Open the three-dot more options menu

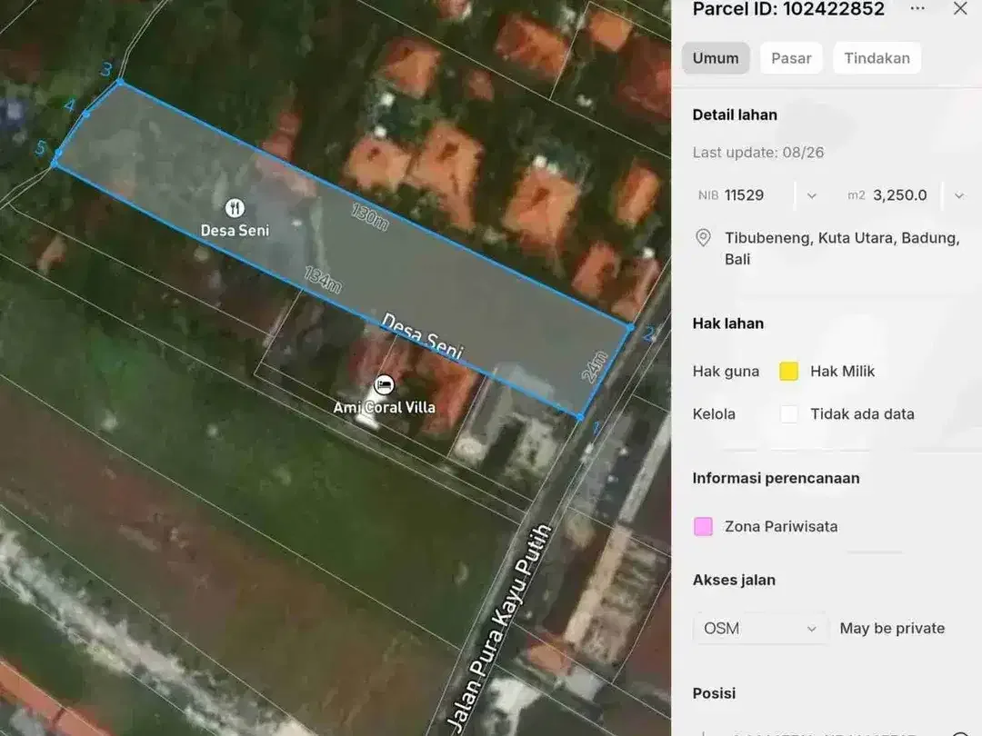pos(917,9)
